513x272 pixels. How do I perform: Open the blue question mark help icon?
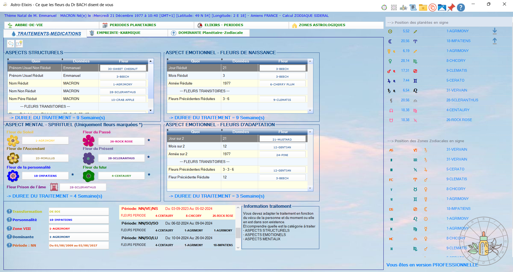461,7
